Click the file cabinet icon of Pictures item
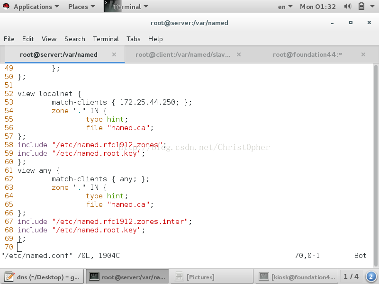This screenshot has height=284, width=379. click(179, 277)
